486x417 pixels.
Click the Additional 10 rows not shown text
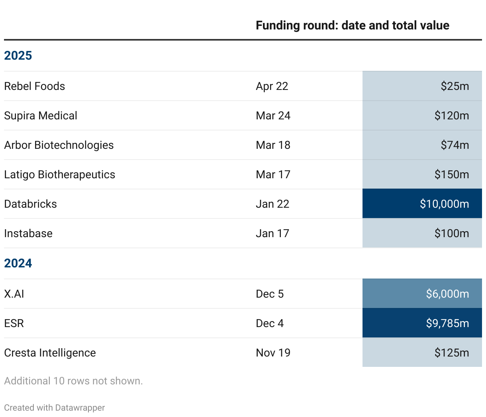(x=73, y=381)
